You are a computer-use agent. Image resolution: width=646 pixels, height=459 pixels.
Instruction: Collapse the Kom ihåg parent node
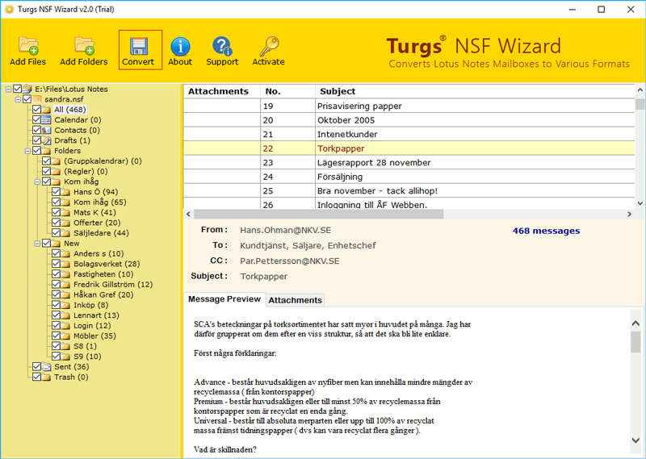coord(37,182)
